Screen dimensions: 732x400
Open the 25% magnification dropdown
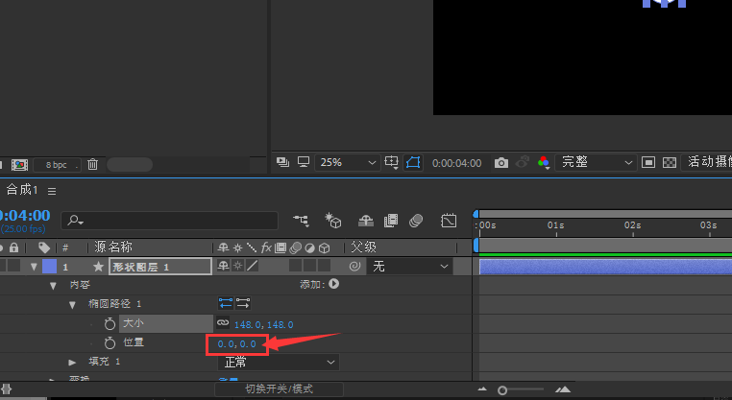point(347,163)
